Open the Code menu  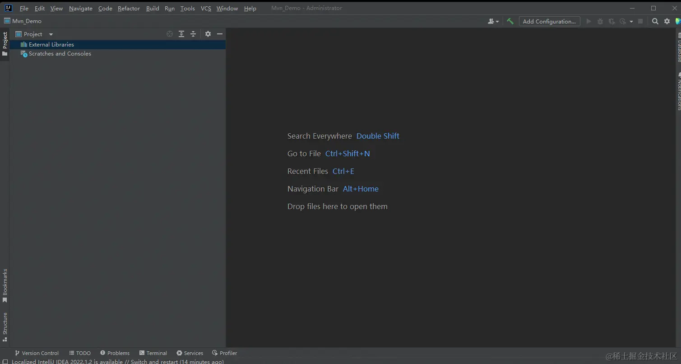pyautogui.click(x=105, y=8)
